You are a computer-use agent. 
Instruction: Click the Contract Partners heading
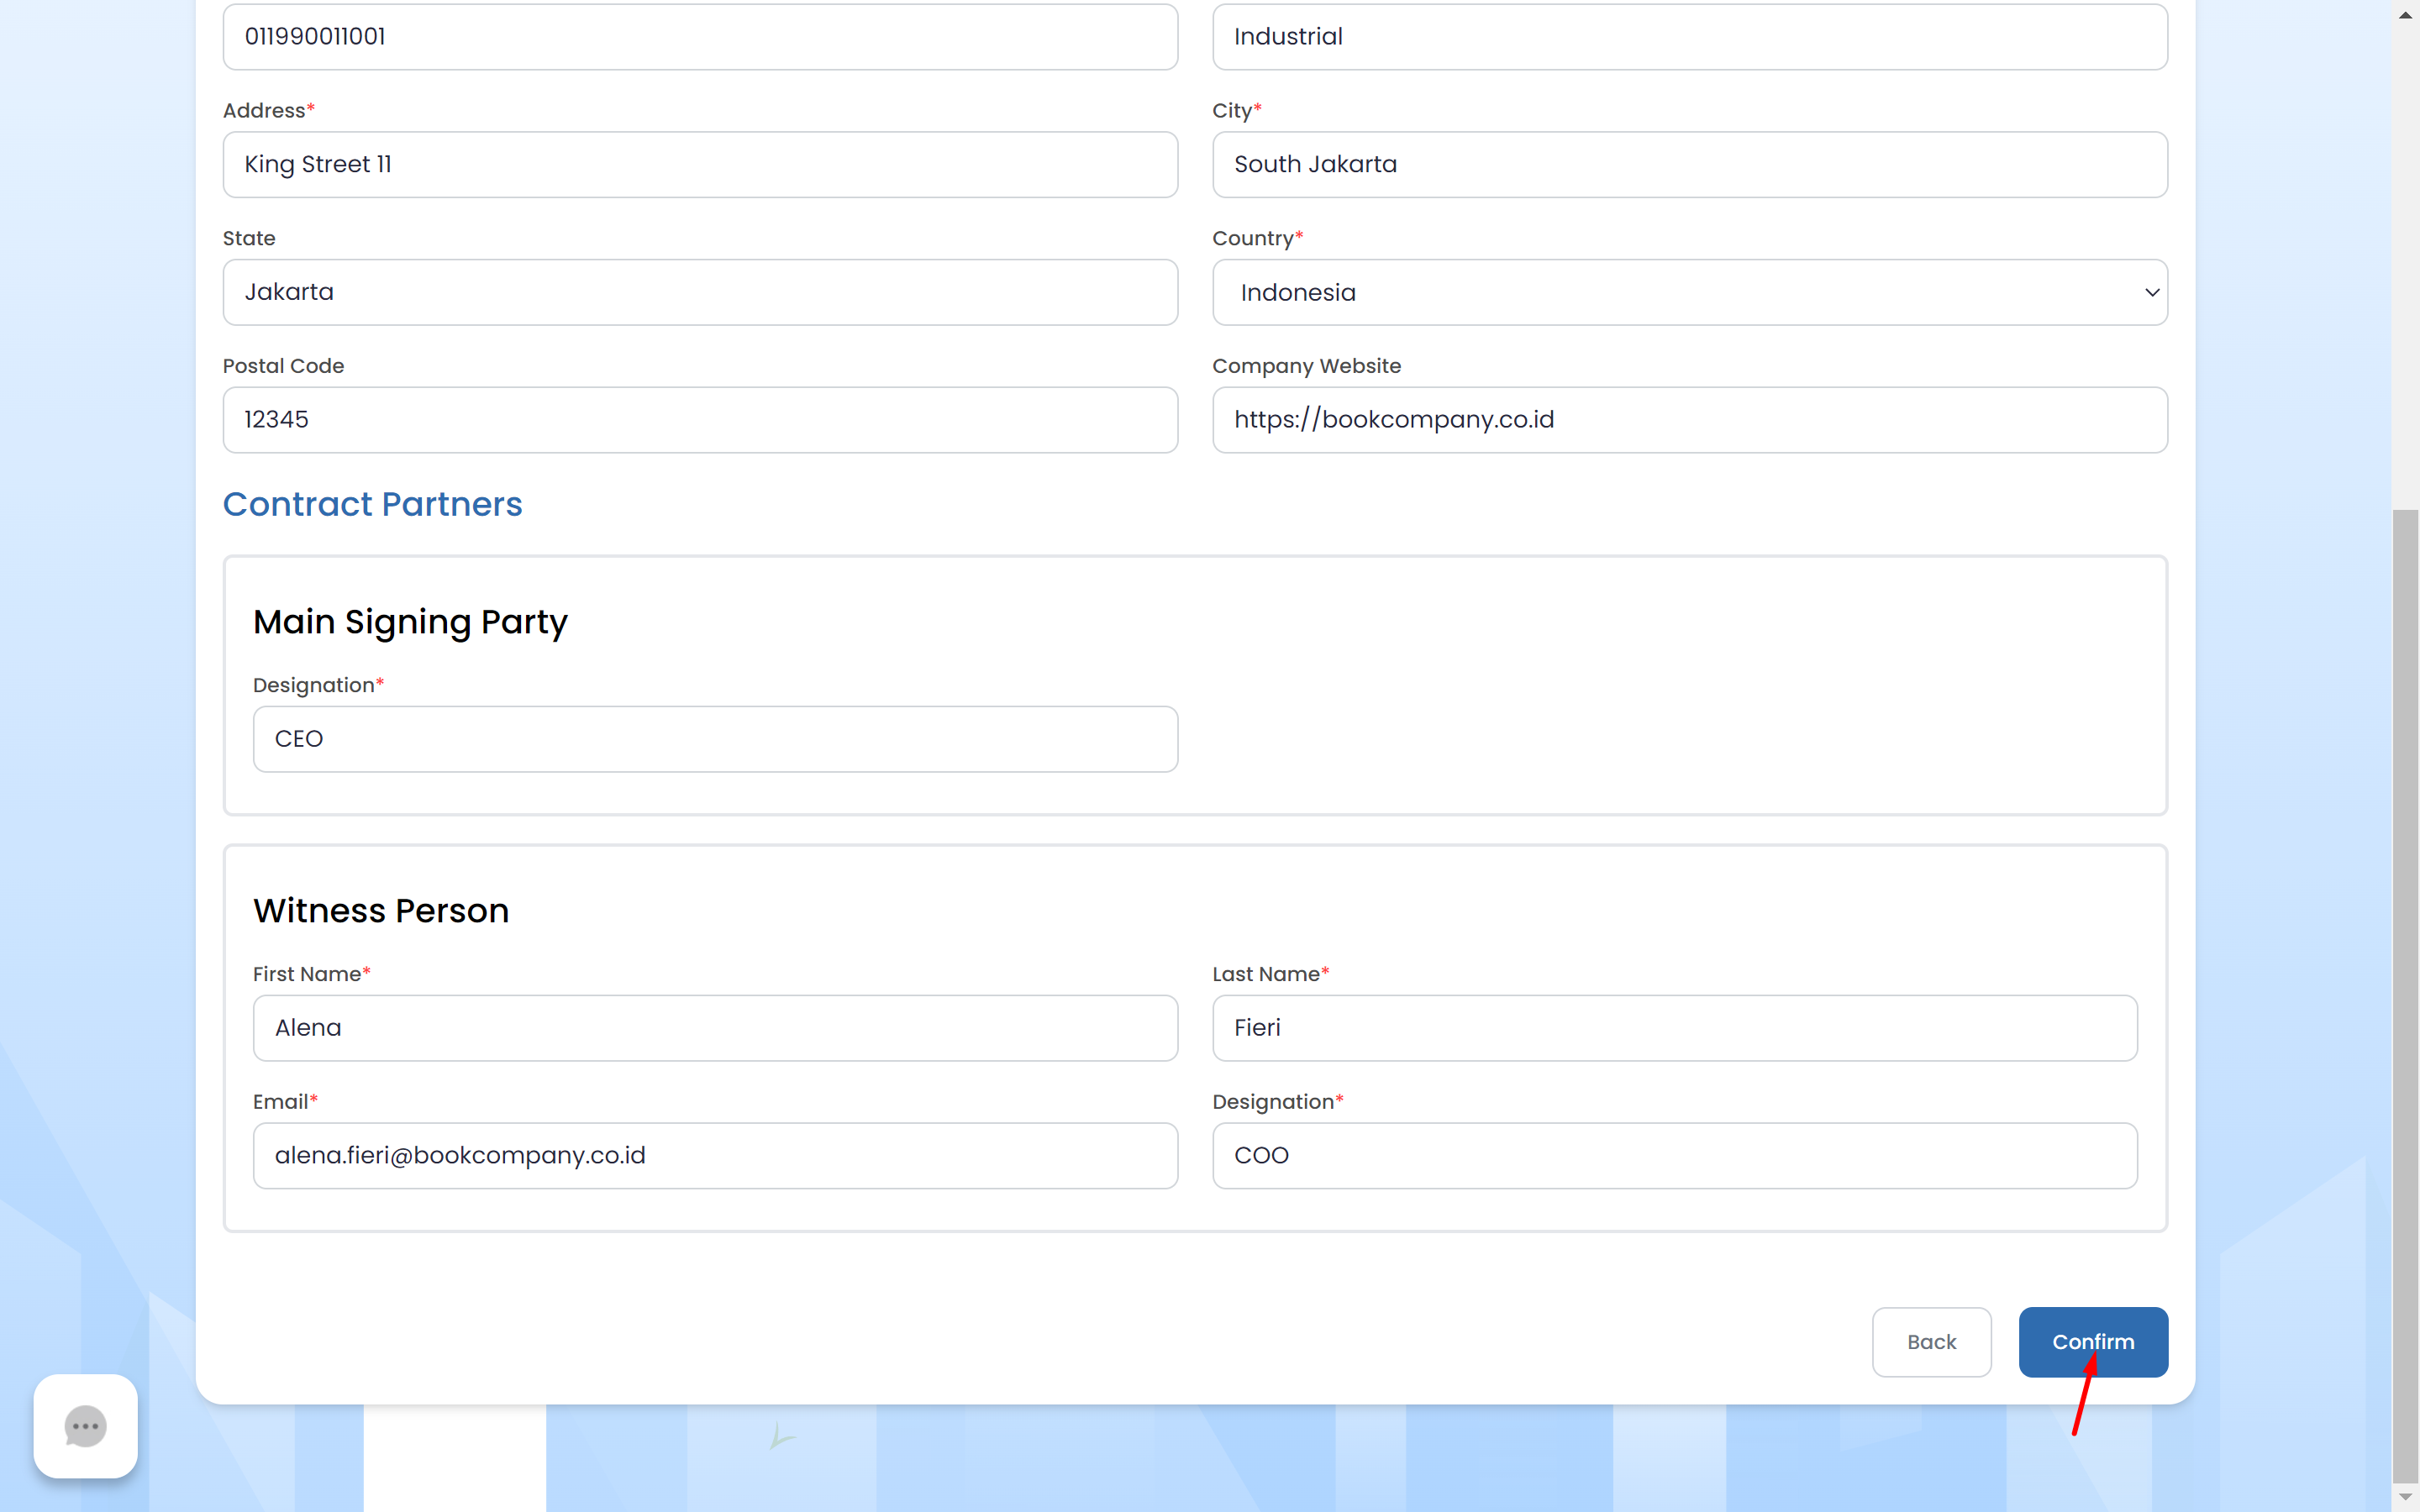pyautogui.click(x=372, y=504)
